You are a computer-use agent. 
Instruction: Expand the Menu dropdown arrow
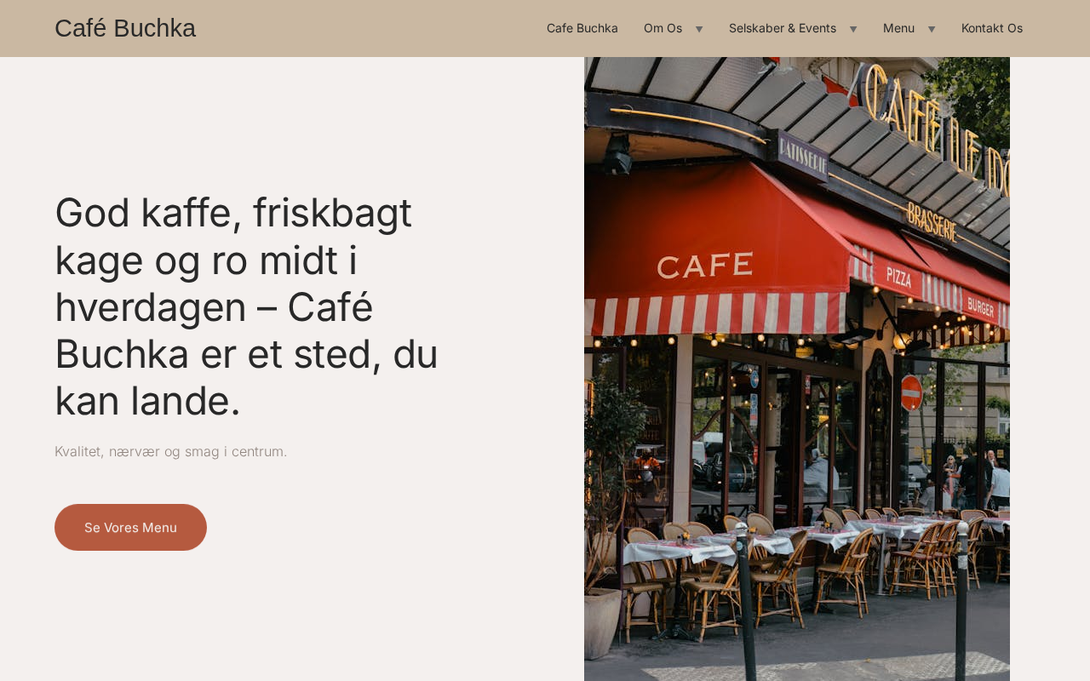(x=932, y=29)
